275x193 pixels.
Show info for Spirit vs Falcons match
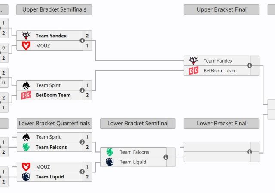(x=82, y=142)
